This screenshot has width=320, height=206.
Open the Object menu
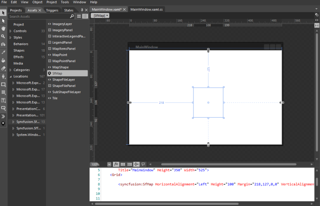[37, 2]
